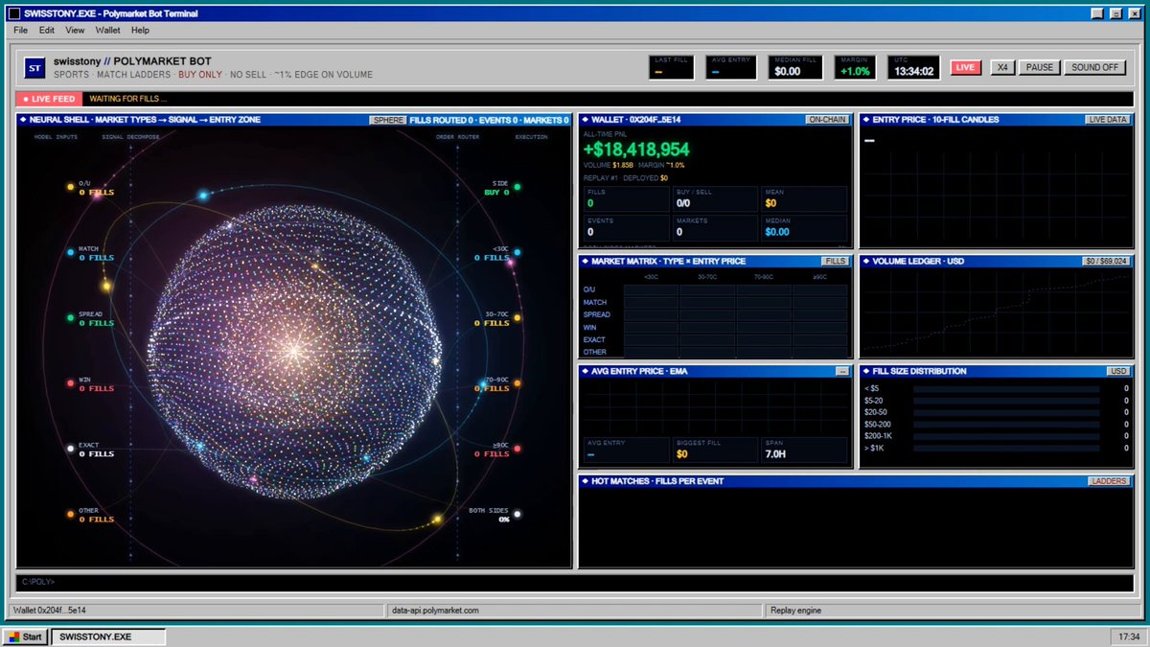Open the Windows Start menu

(x=26, y=636)
